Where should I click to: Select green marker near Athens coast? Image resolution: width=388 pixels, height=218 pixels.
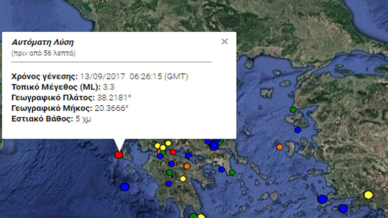pos(232,173)
